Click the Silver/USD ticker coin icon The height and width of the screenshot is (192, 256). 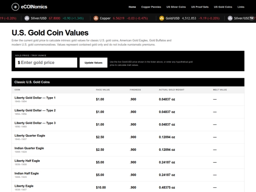(27, 18)
